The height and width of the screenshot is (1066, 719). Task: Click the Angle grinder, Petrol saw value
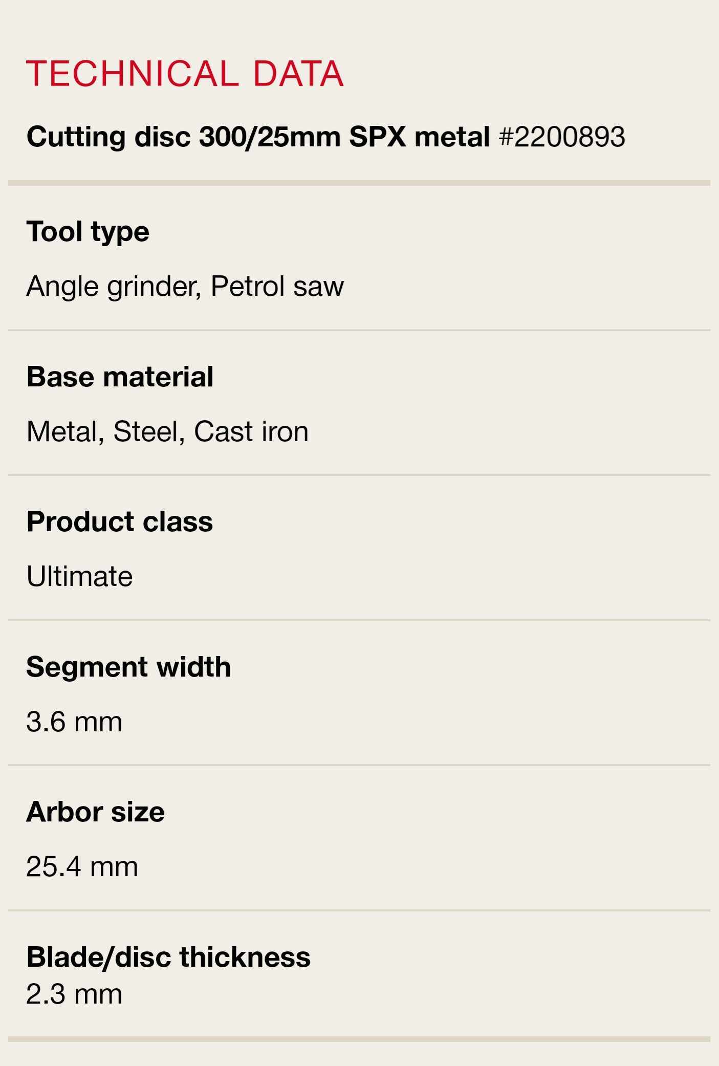click(x=185, y=286)
